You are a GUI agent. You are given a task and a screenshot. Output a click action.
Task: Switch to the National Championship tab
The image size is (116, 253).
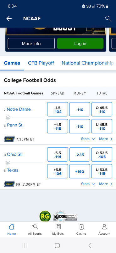(88, 63)
